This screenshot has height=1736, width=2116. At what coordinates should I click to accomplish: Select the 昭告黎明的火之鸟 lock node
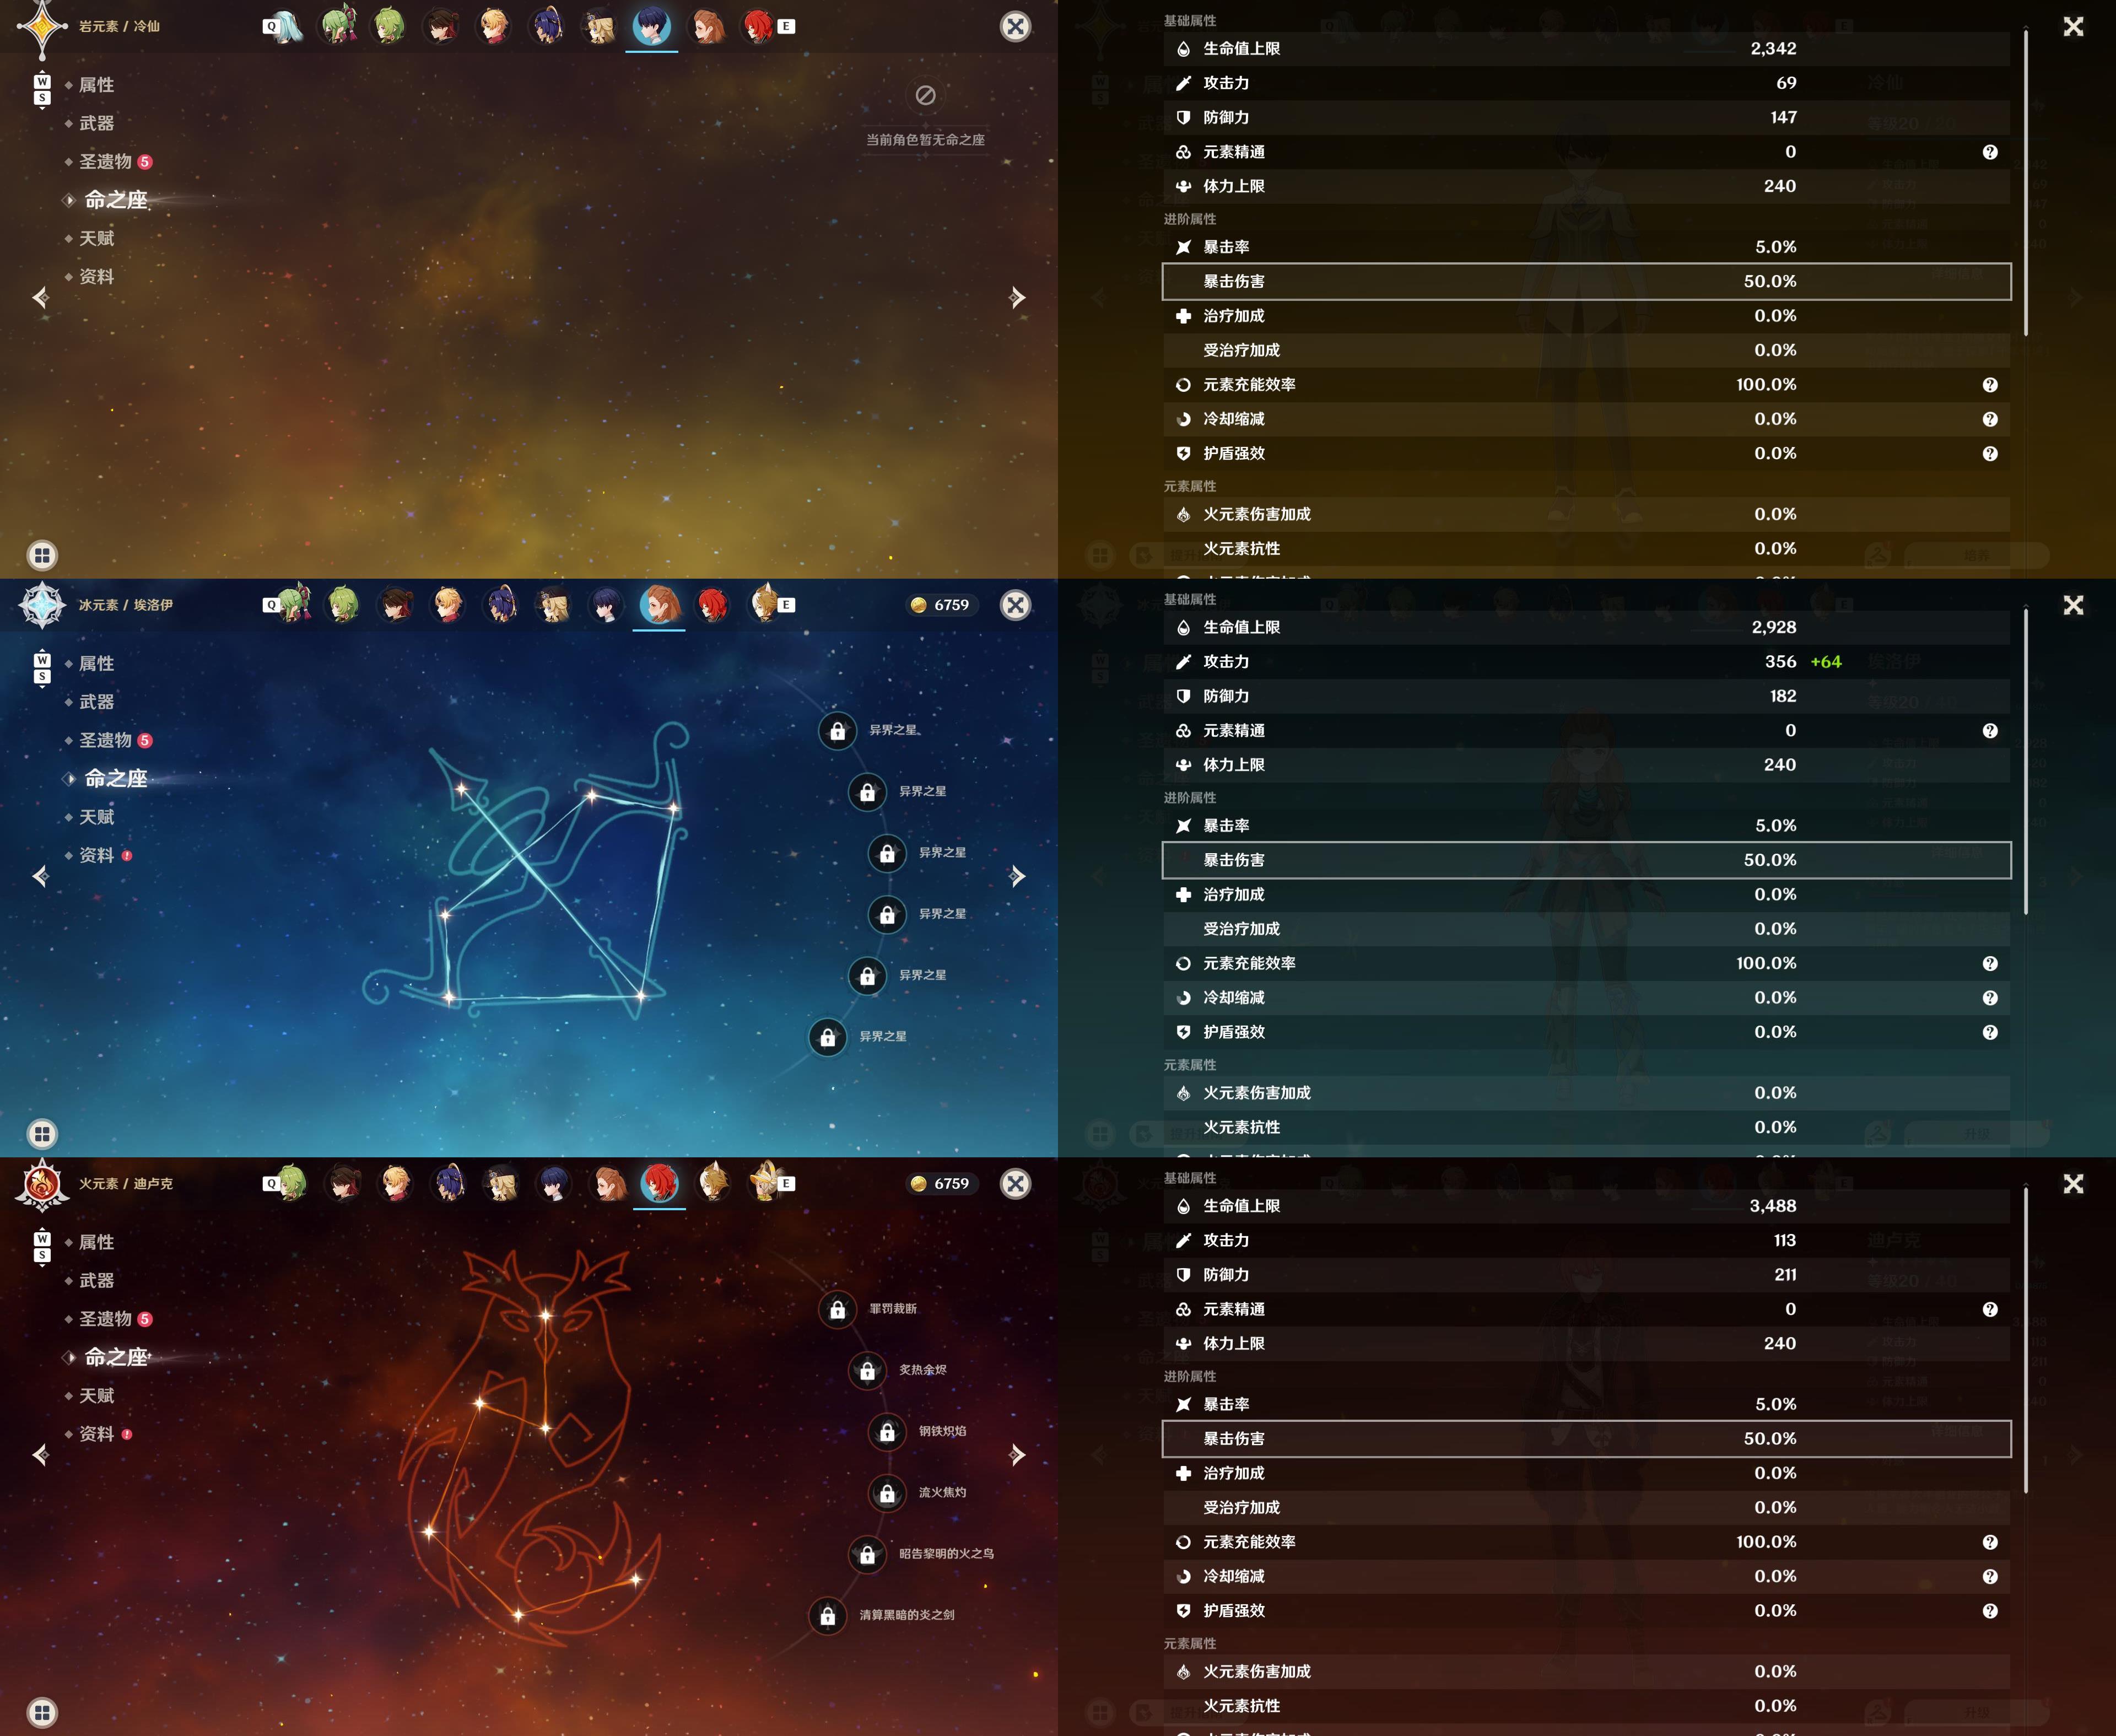(x=868, y=1554)
